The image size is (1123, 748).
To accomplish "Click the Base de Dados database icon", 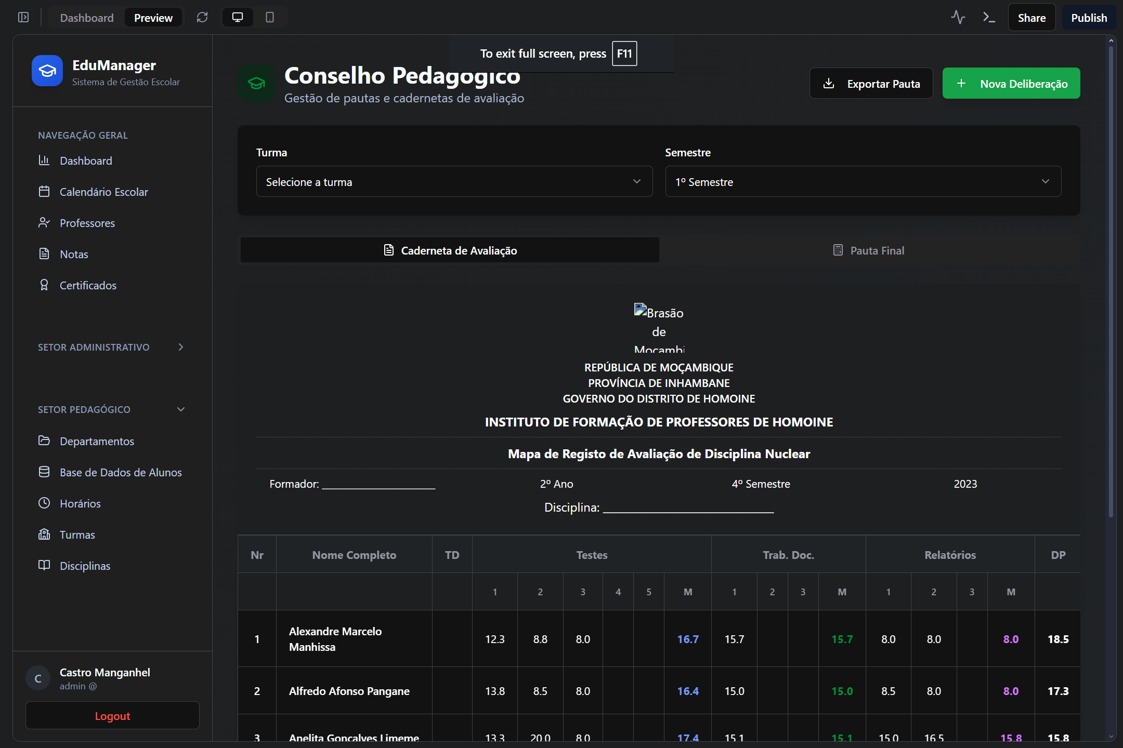I will click(44, 472).
